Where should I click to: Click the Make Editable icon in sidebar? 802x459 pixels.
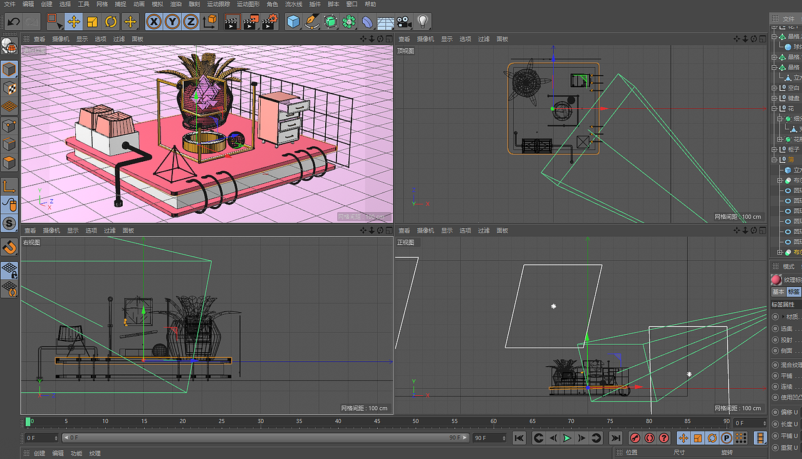[9, 46]
